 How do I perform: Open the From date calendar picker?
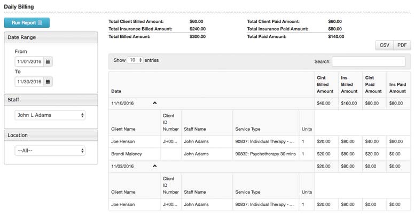(48, 62)
